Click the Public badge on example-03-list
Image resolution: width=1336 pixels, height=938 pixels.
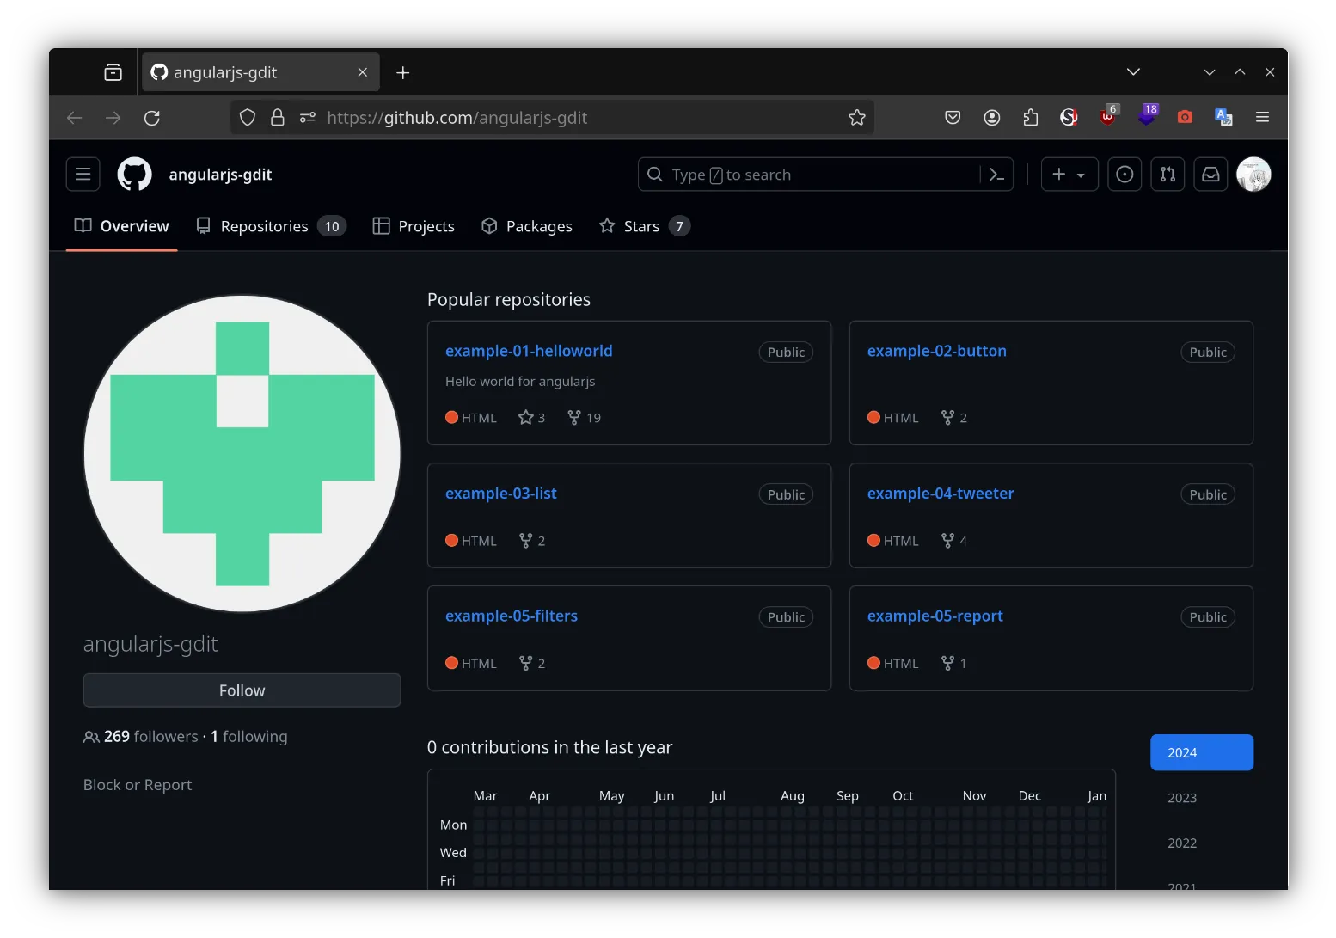[x=786, y=494]
